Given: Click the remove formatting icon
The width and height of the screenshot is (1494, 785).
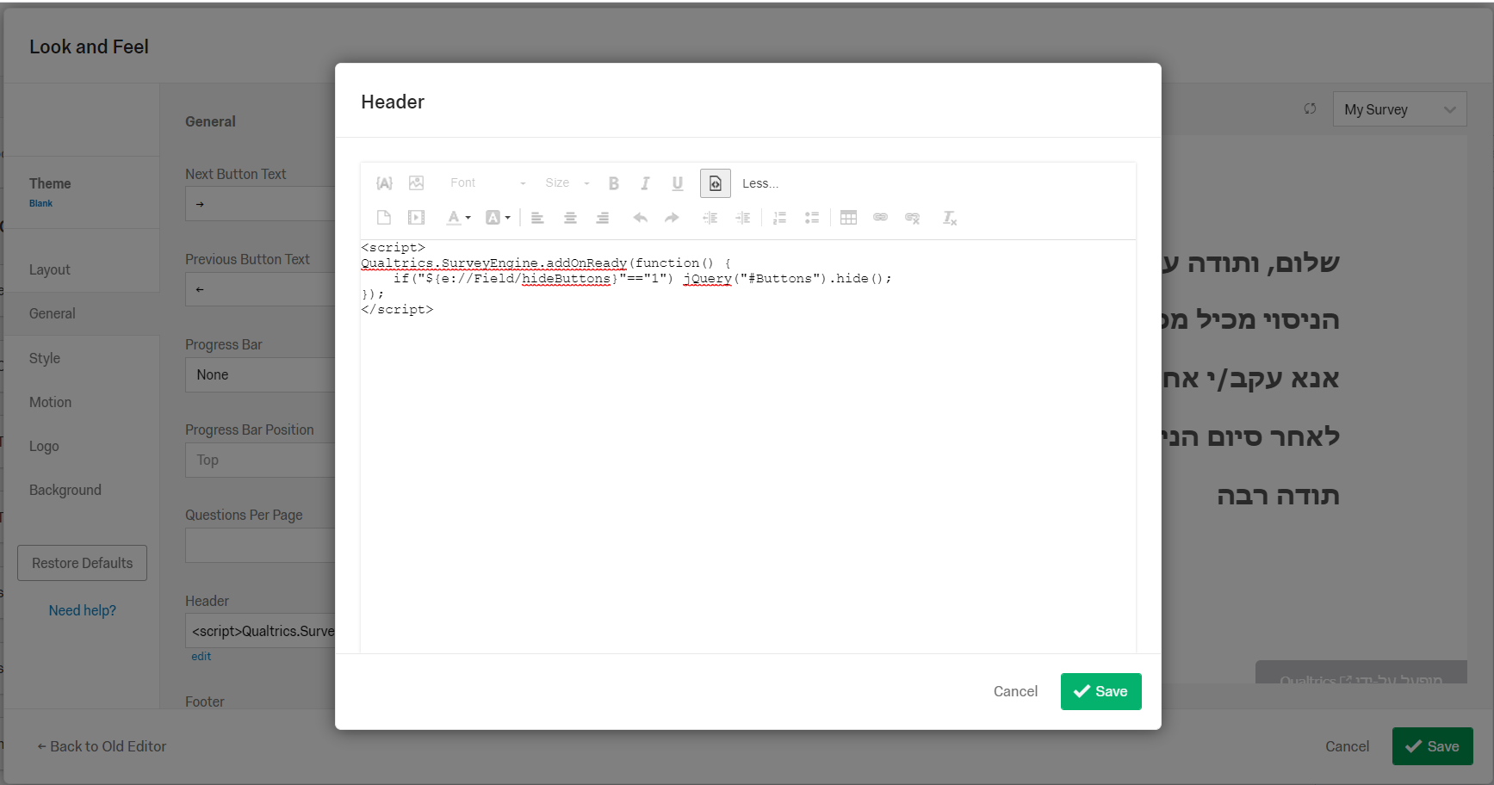Looking at the screenshot, I should point(949,218).
